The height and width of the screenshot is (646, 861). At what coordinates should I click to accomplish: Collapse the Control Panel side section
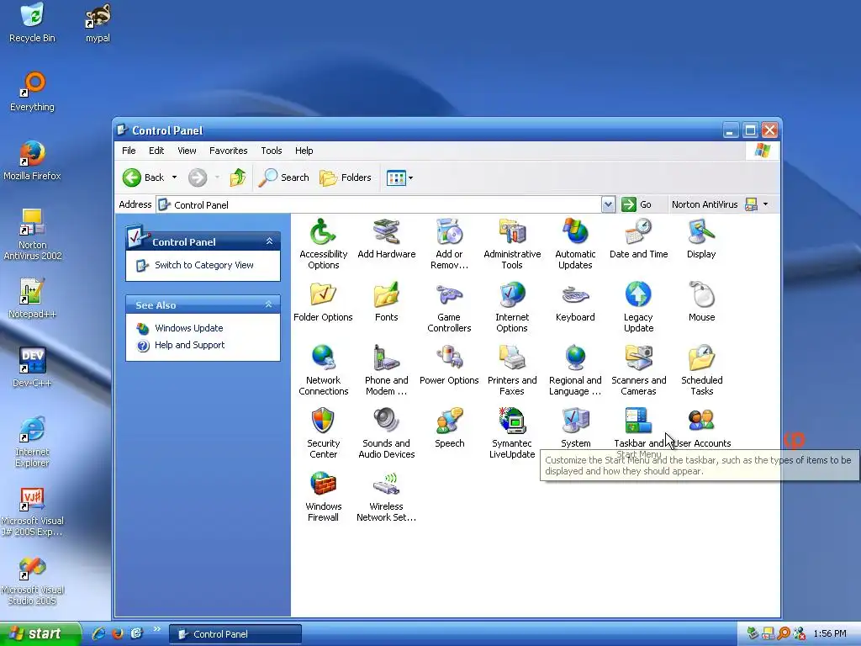coord(269,241)
